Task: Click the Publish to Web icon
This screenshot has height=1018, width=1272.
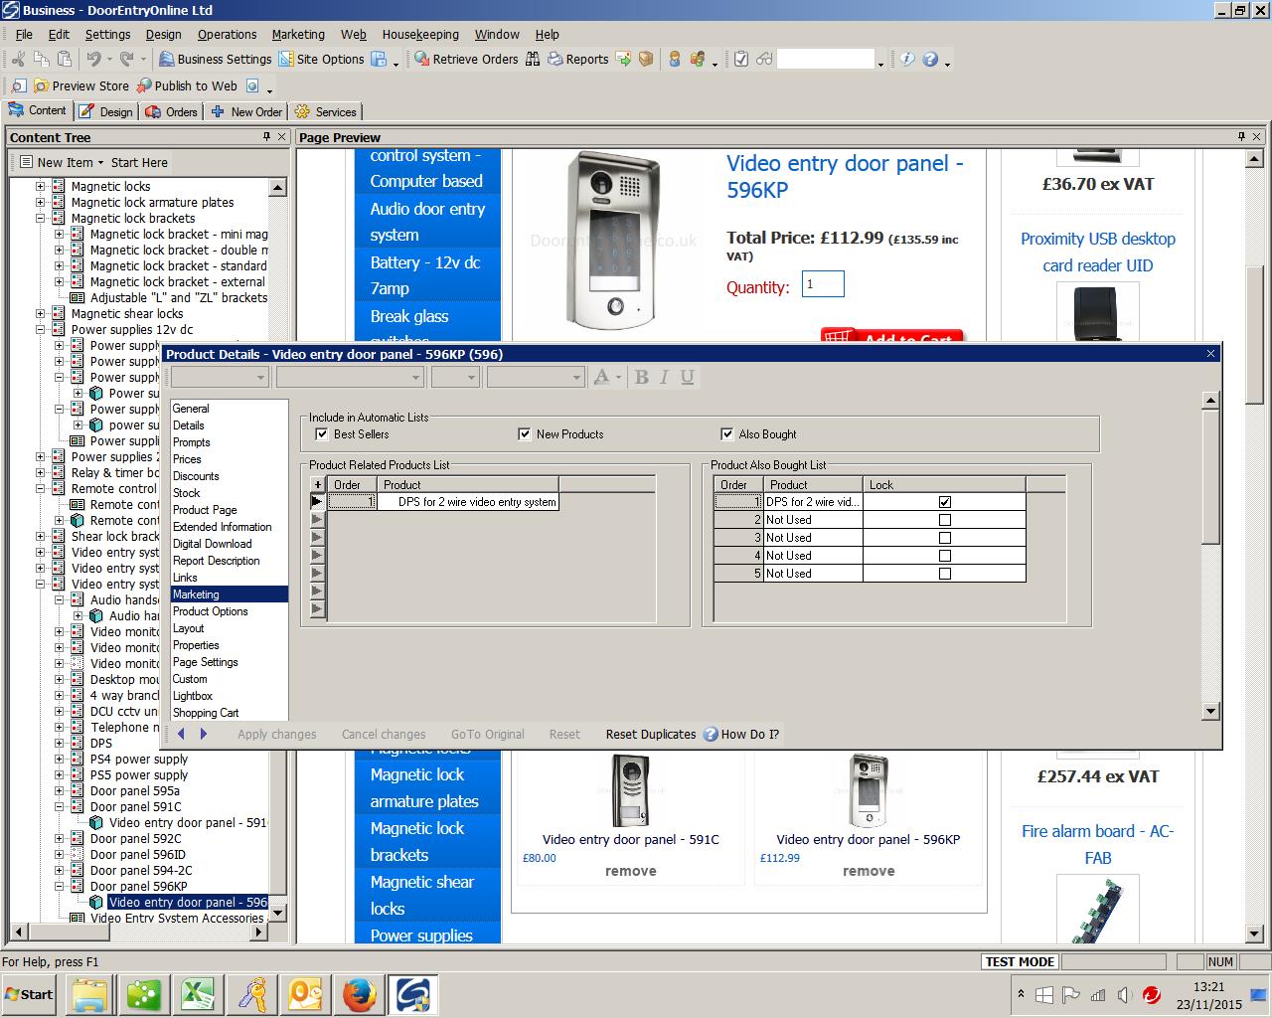Action: [x=145, y=86]
